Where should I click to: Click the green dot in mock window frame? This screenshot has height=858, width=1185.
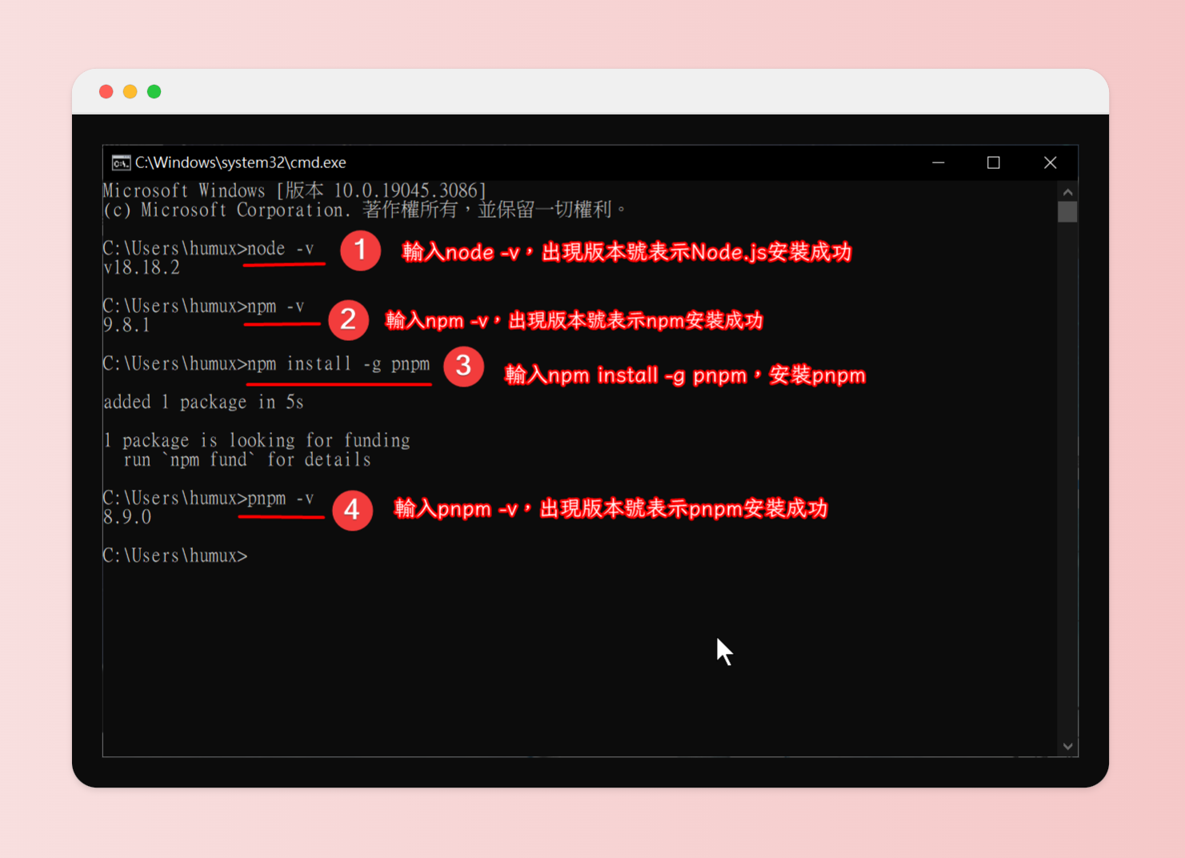pos(154,92)
